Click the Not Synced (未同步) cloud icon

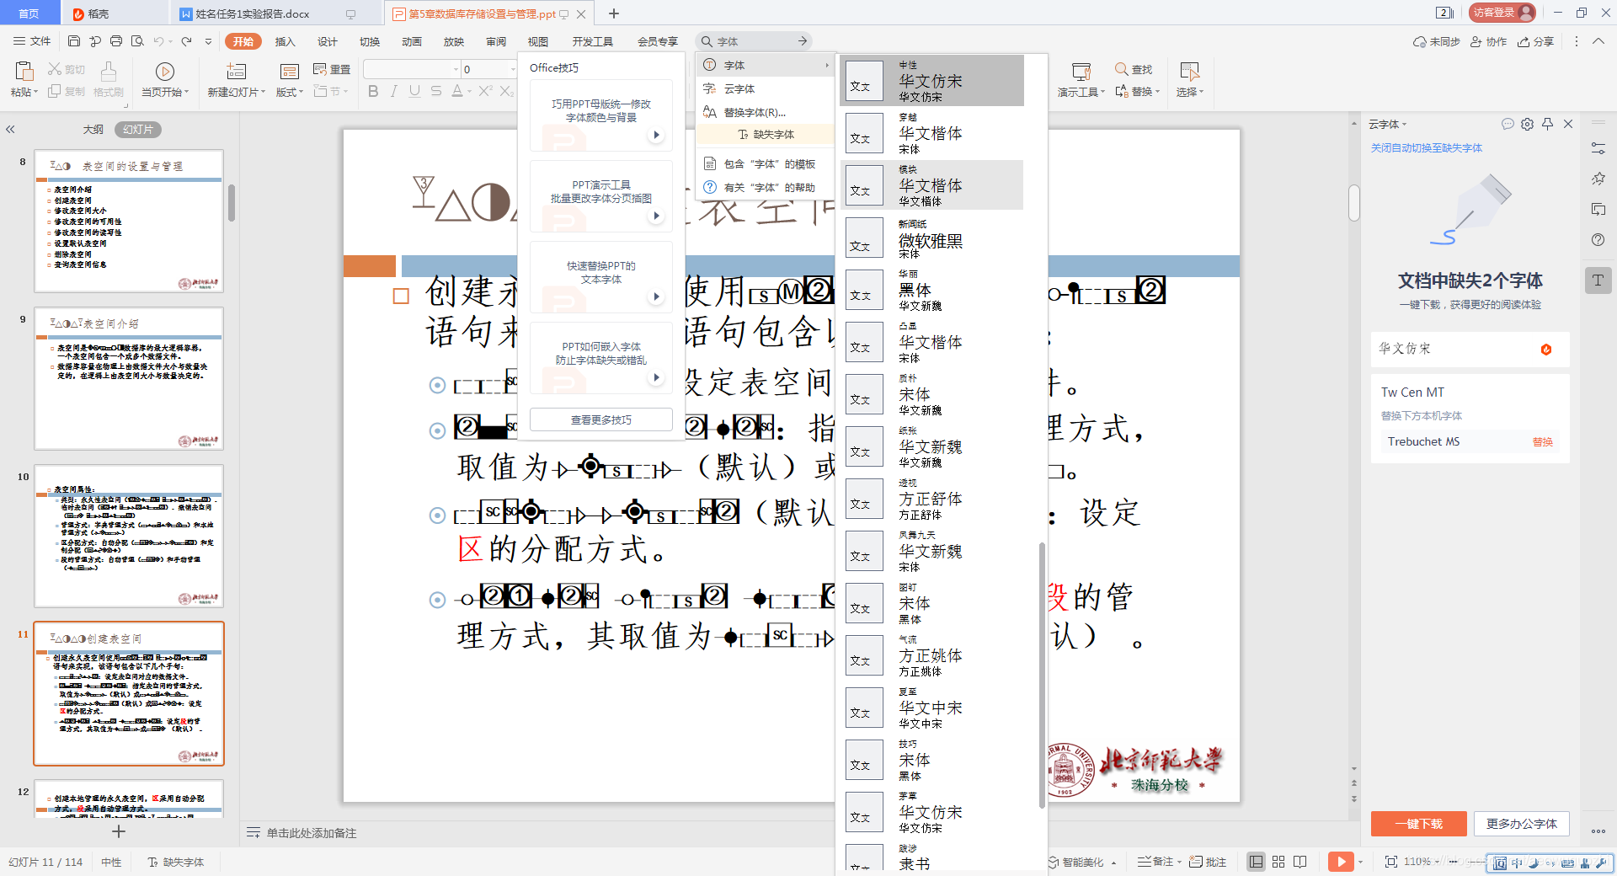[x=1436, y=41]
